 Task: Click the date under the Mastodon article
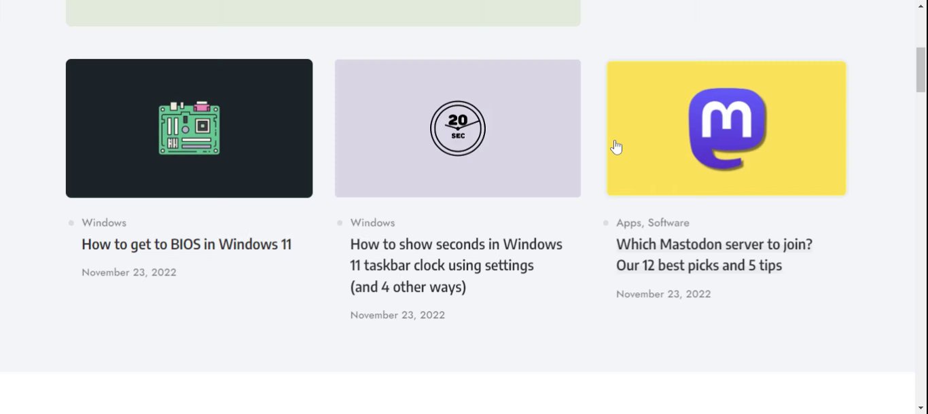point(664,294)
